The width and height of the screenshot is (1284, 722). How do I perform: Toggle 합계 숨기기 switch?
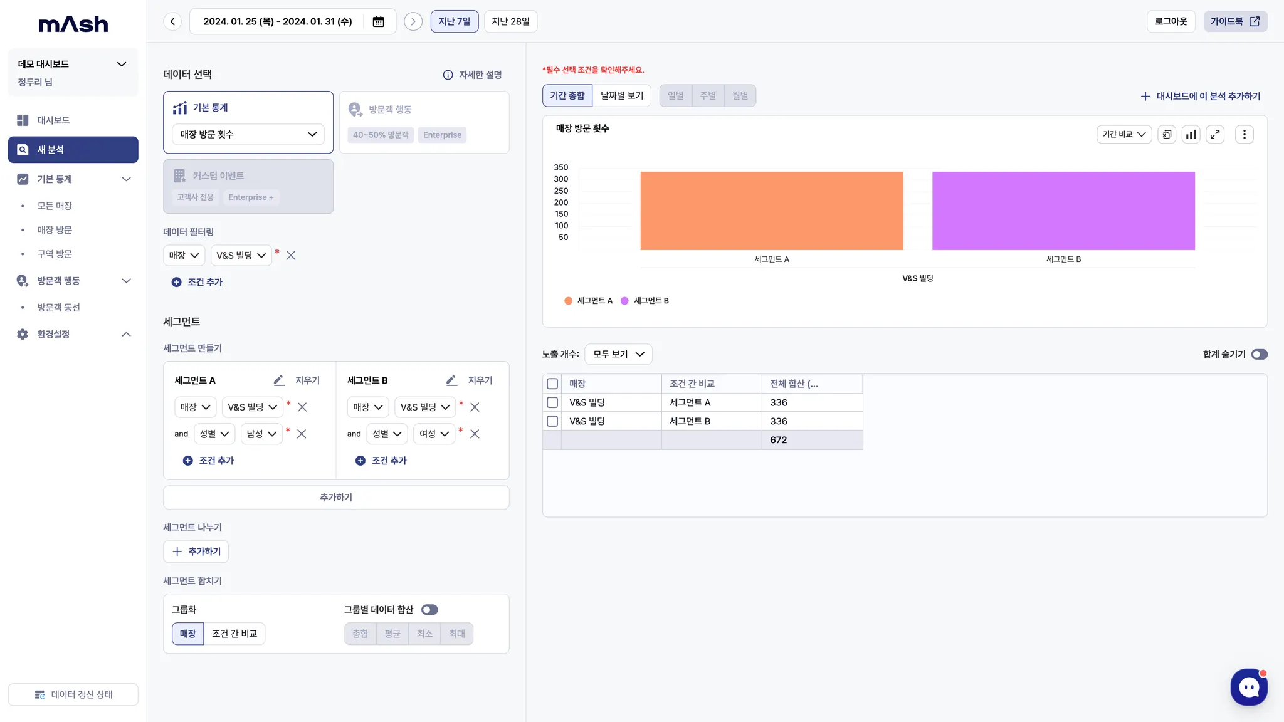[x=1259, y=355]
